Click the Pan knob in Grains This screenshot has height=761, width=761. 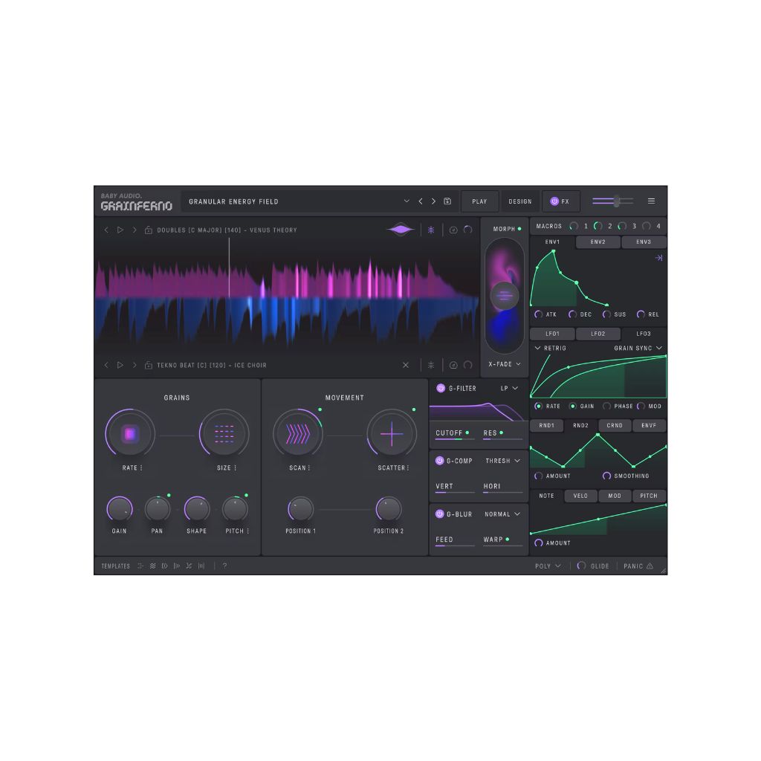point(158,509)
